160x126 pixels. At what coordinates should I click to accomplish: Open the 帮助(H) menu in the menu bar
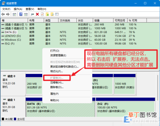pyautogui.click(x=42, y=9)
